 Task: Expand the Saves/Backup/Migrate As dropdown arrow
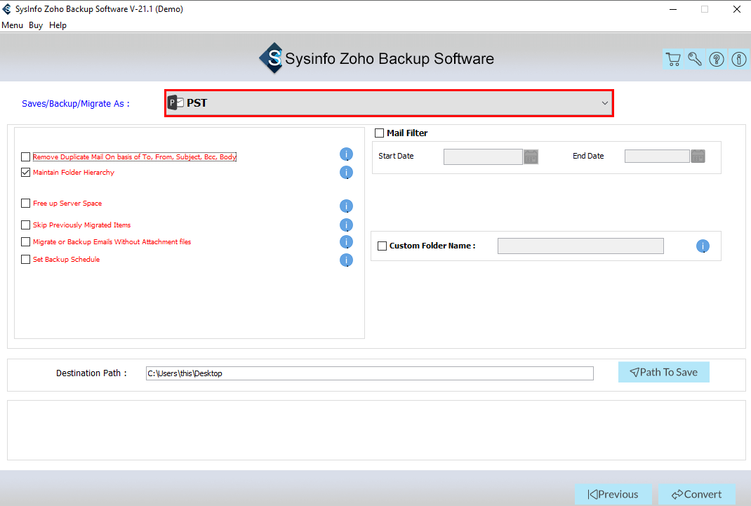coord(604,103)
